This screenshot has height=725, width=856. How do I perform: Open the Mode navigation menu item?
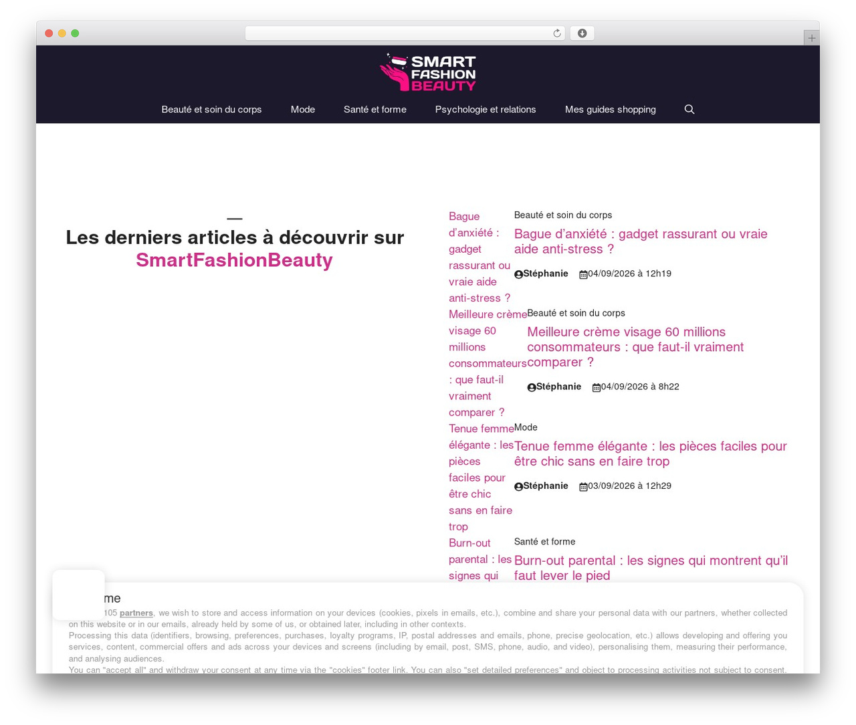(303, 110)
